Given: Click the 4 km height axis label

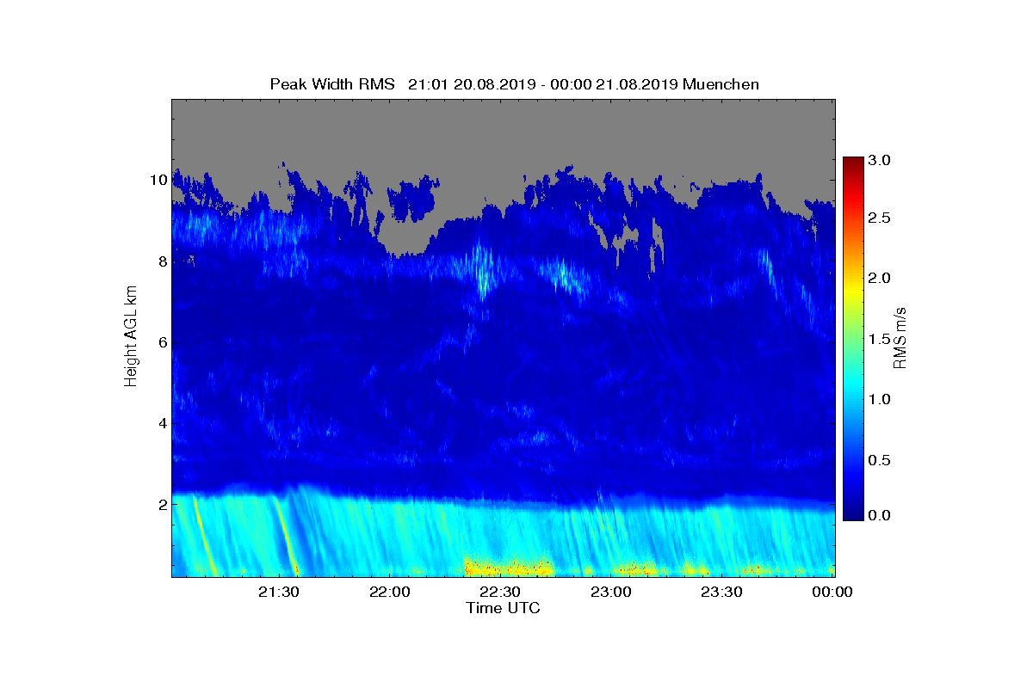Looking at the screenshot, I should [x=162, y=423].
